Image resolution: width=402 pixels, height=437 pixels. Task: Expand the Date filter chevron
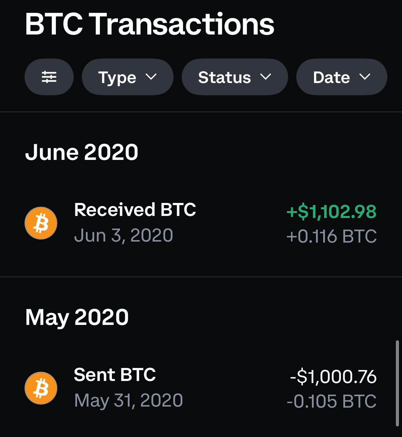click(x=364, y=77)
